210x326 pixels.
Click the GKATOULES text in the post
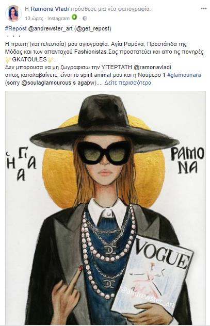click(x=29, y=59)
